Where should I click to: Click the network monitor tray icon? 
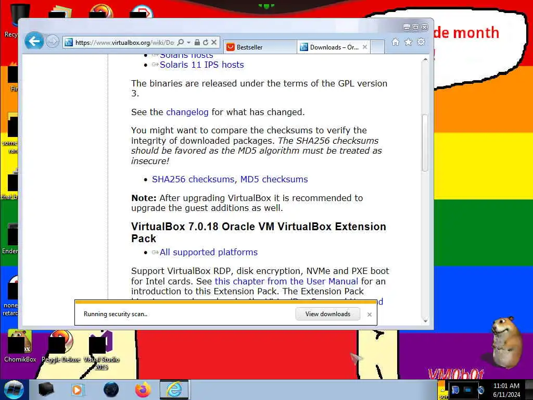[468, 390]
